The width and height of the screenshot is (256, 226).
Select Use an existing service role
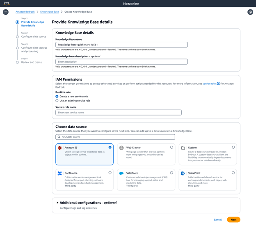tap(57, 101)
